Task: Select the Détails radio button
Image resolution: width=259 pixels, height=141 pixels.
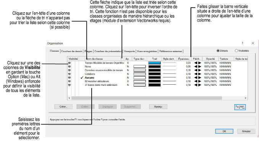Action: tap(218, 51)
